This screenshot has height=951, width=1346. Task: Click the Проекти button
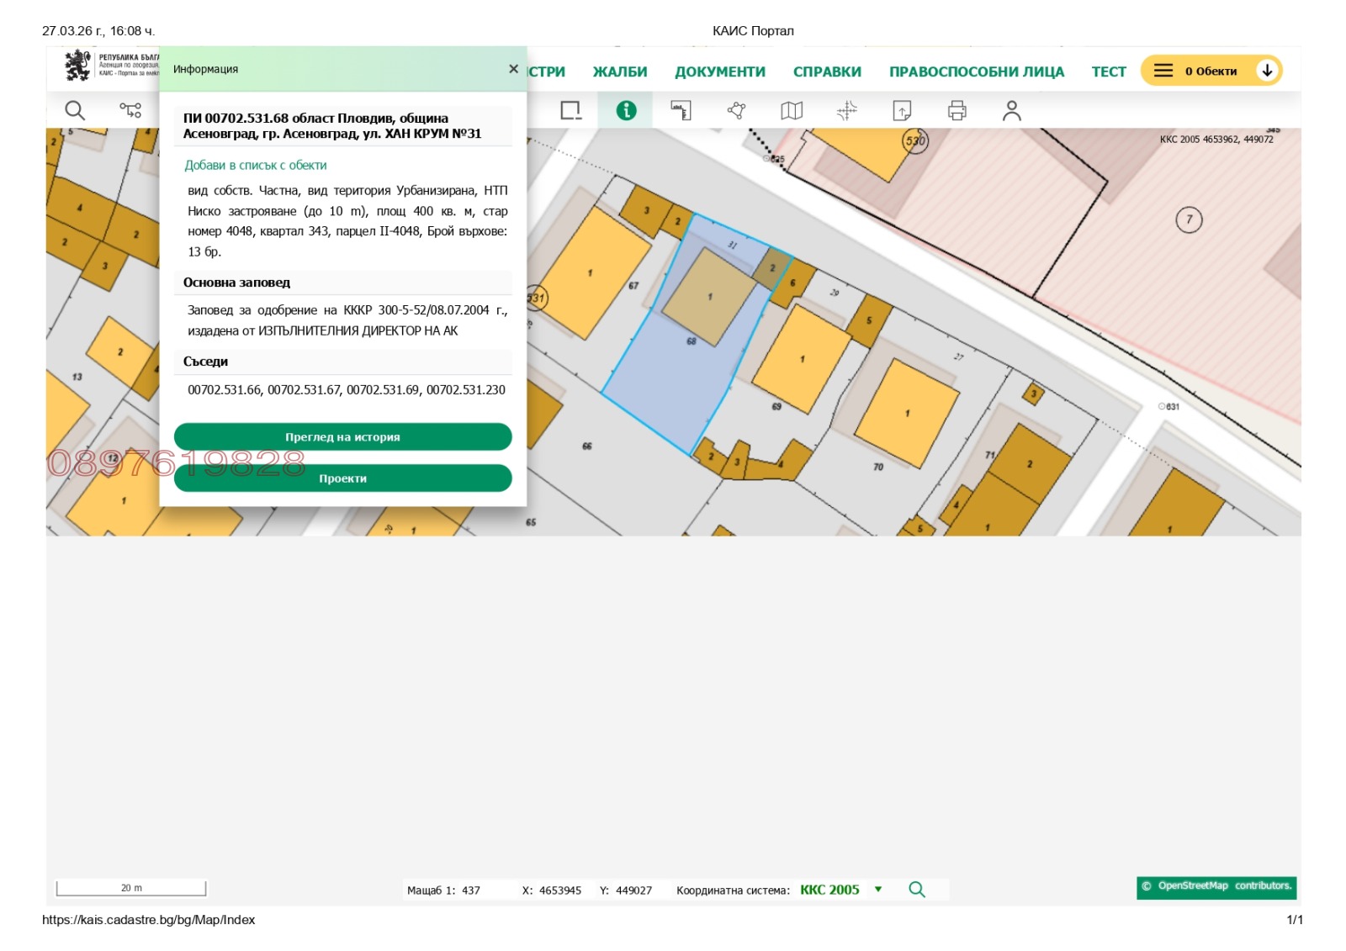342,478
